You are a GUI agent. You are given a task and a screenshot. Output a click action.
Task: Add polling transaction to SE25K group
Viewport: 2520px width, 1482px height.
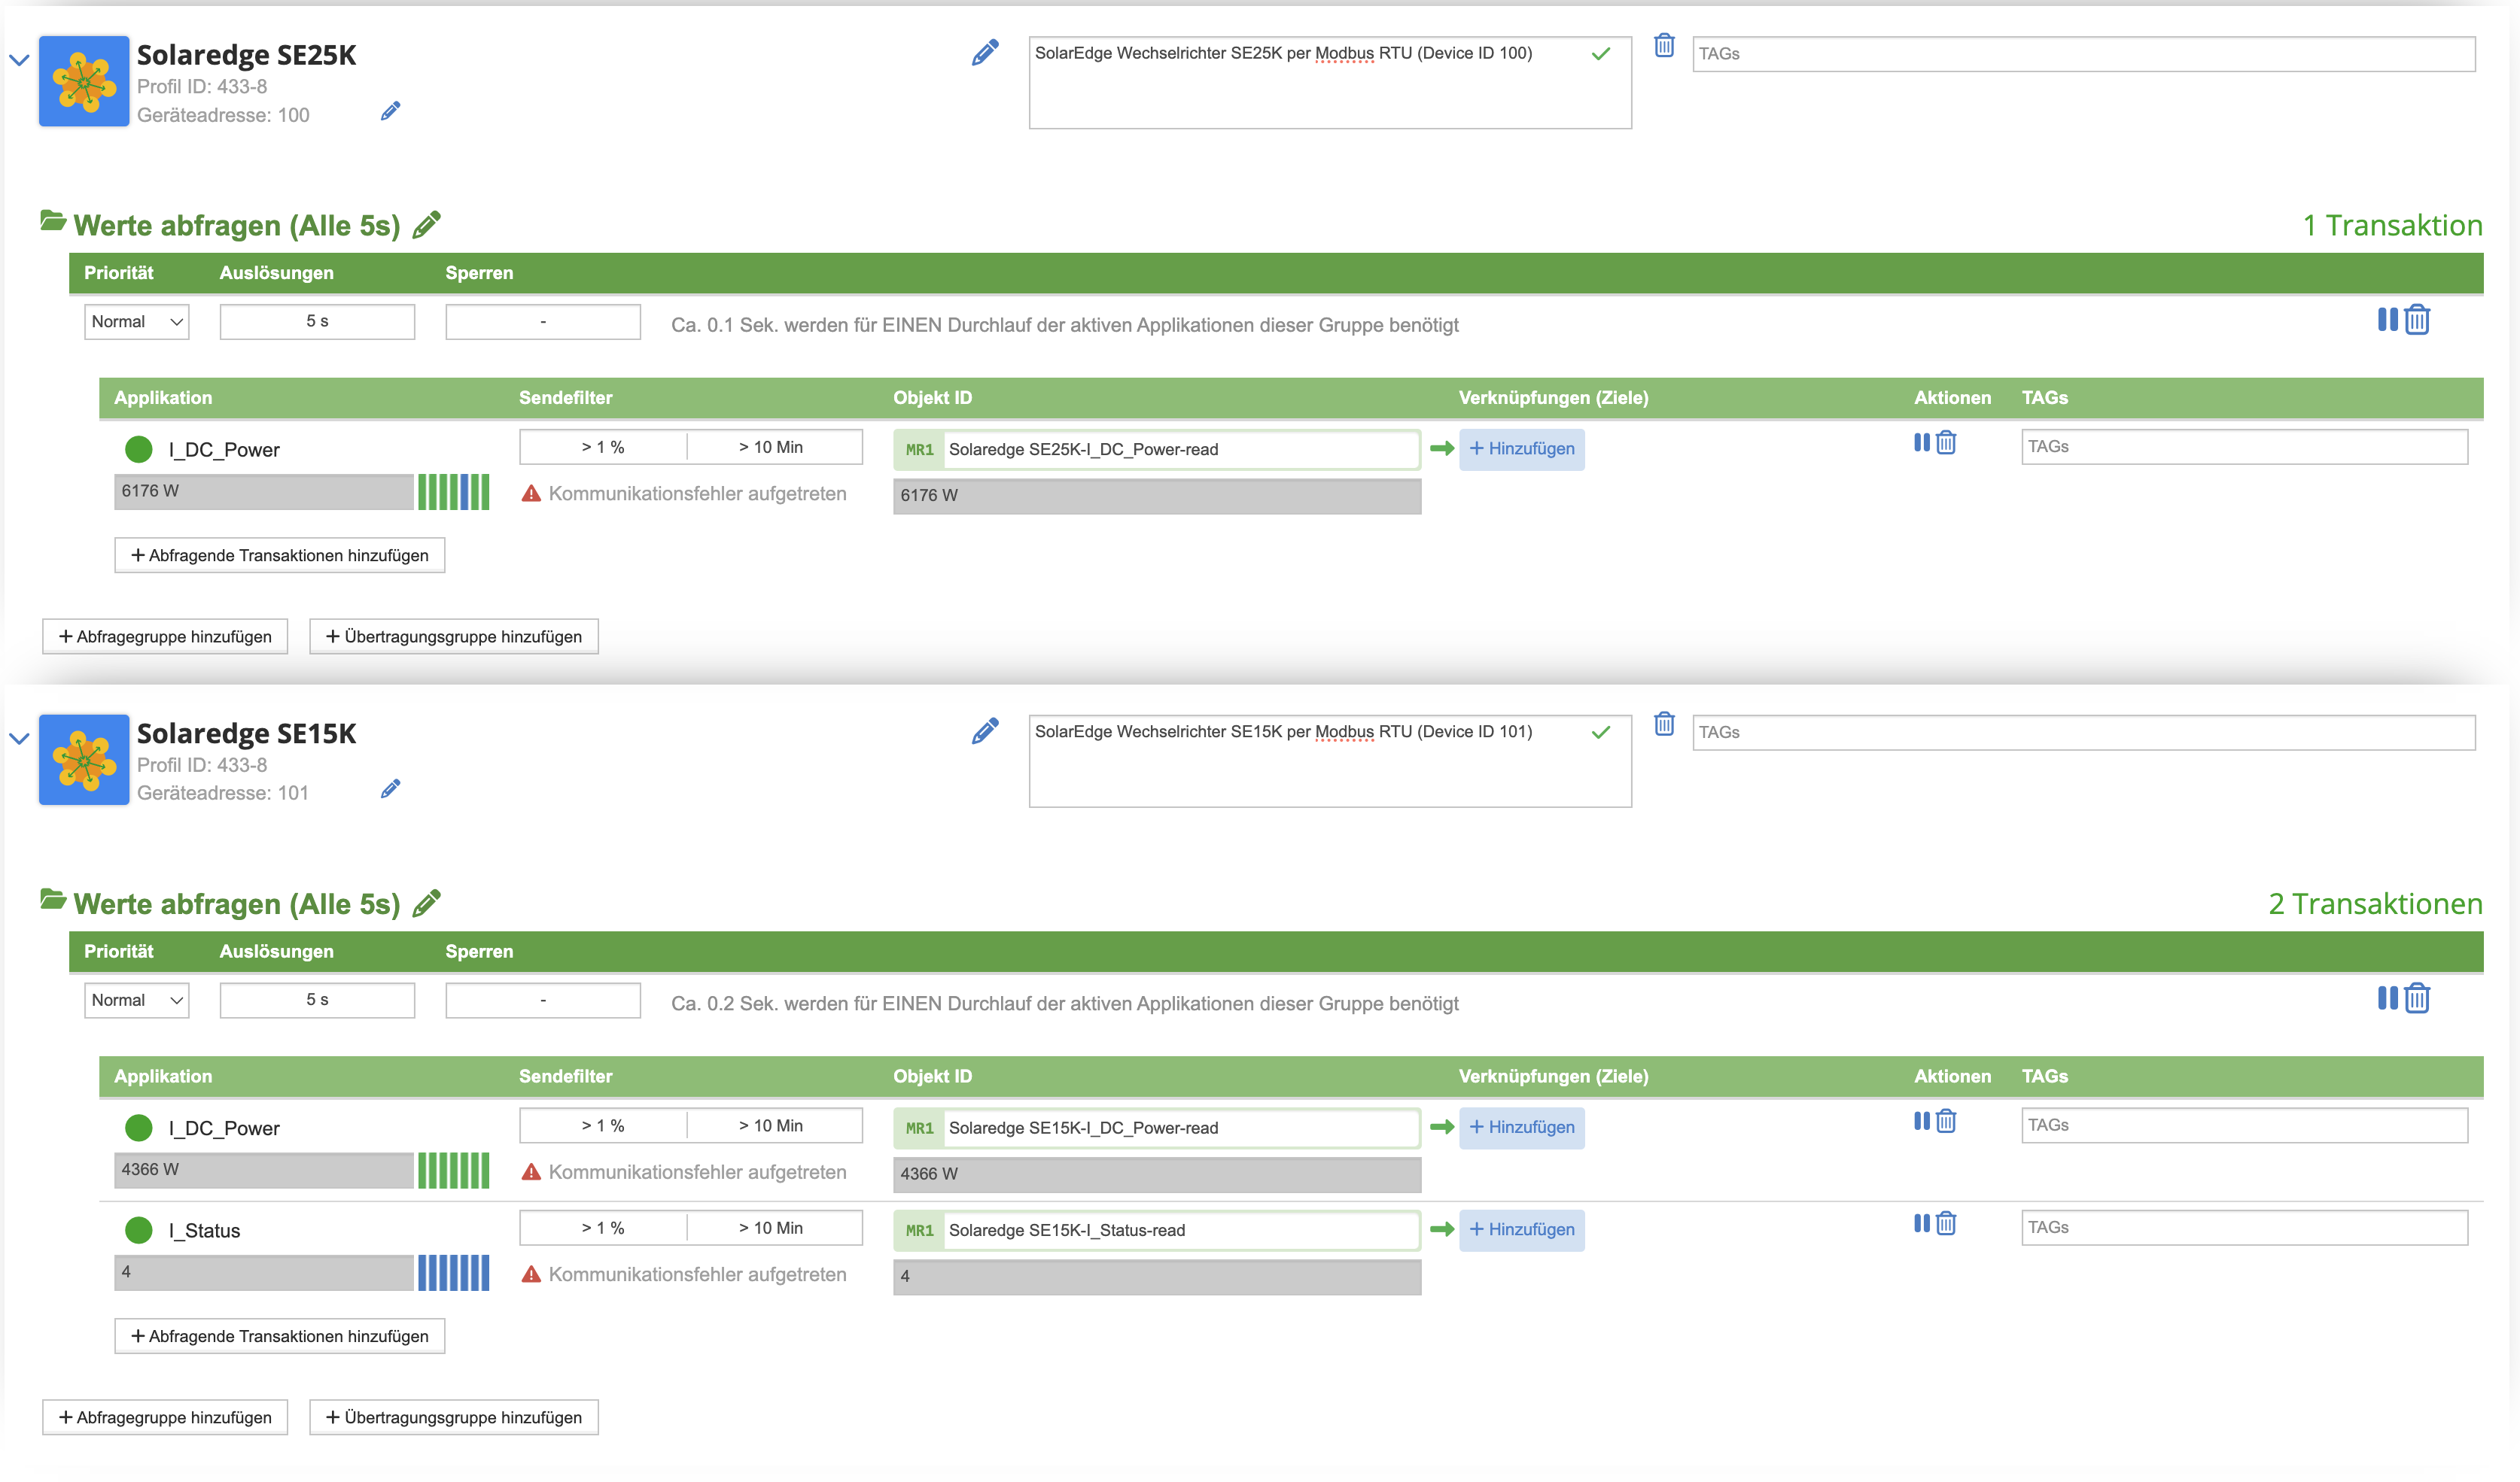tap(280, 556)
